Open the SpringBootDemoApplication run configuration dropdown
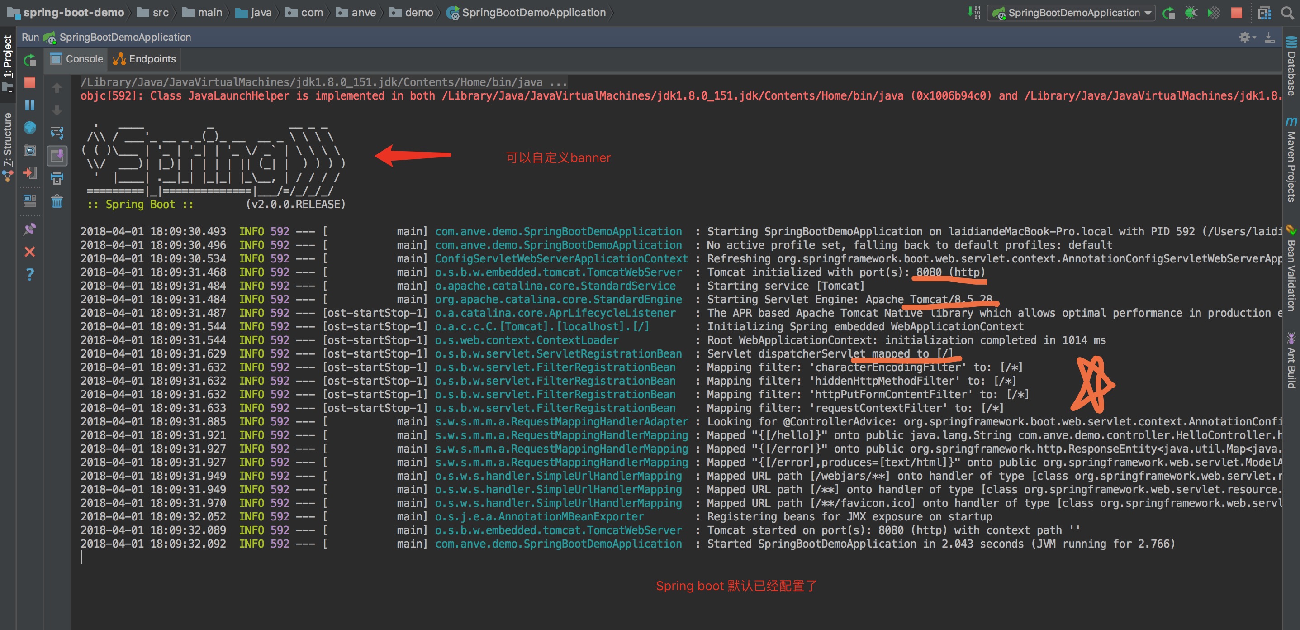Viewport: 1300px width, 630px height. (1071, 13)
